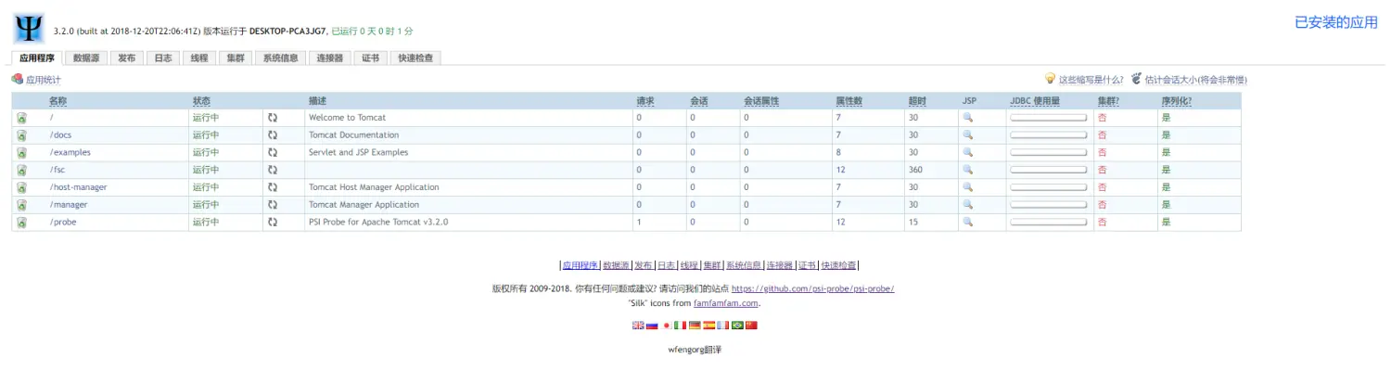Image resolution: width=1391 pixels, height=383 pixels.
Task: Open the 证书 tab at the top
Action: 370,57
